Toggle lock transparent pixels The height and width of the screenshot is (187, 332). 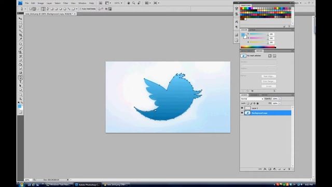(248, 103)
